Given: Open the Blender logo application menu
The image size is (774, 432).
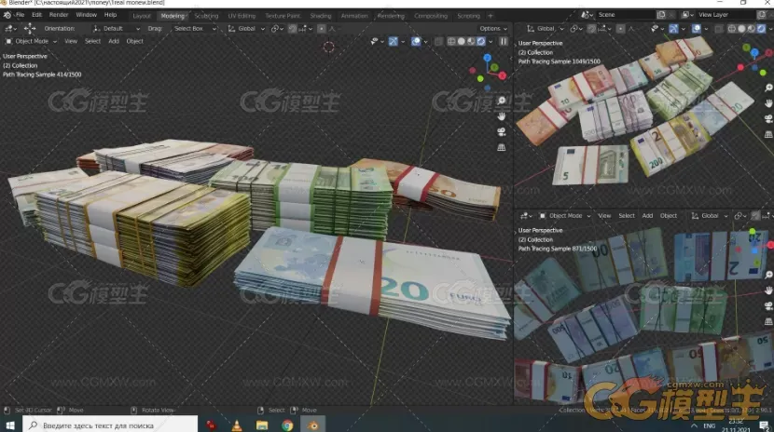Looking at the screenshot, I should point(7,15).
